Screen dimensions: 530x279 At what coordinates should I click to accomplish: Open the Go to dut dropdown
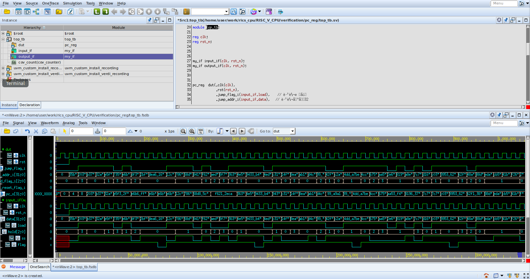pos(292,131)
